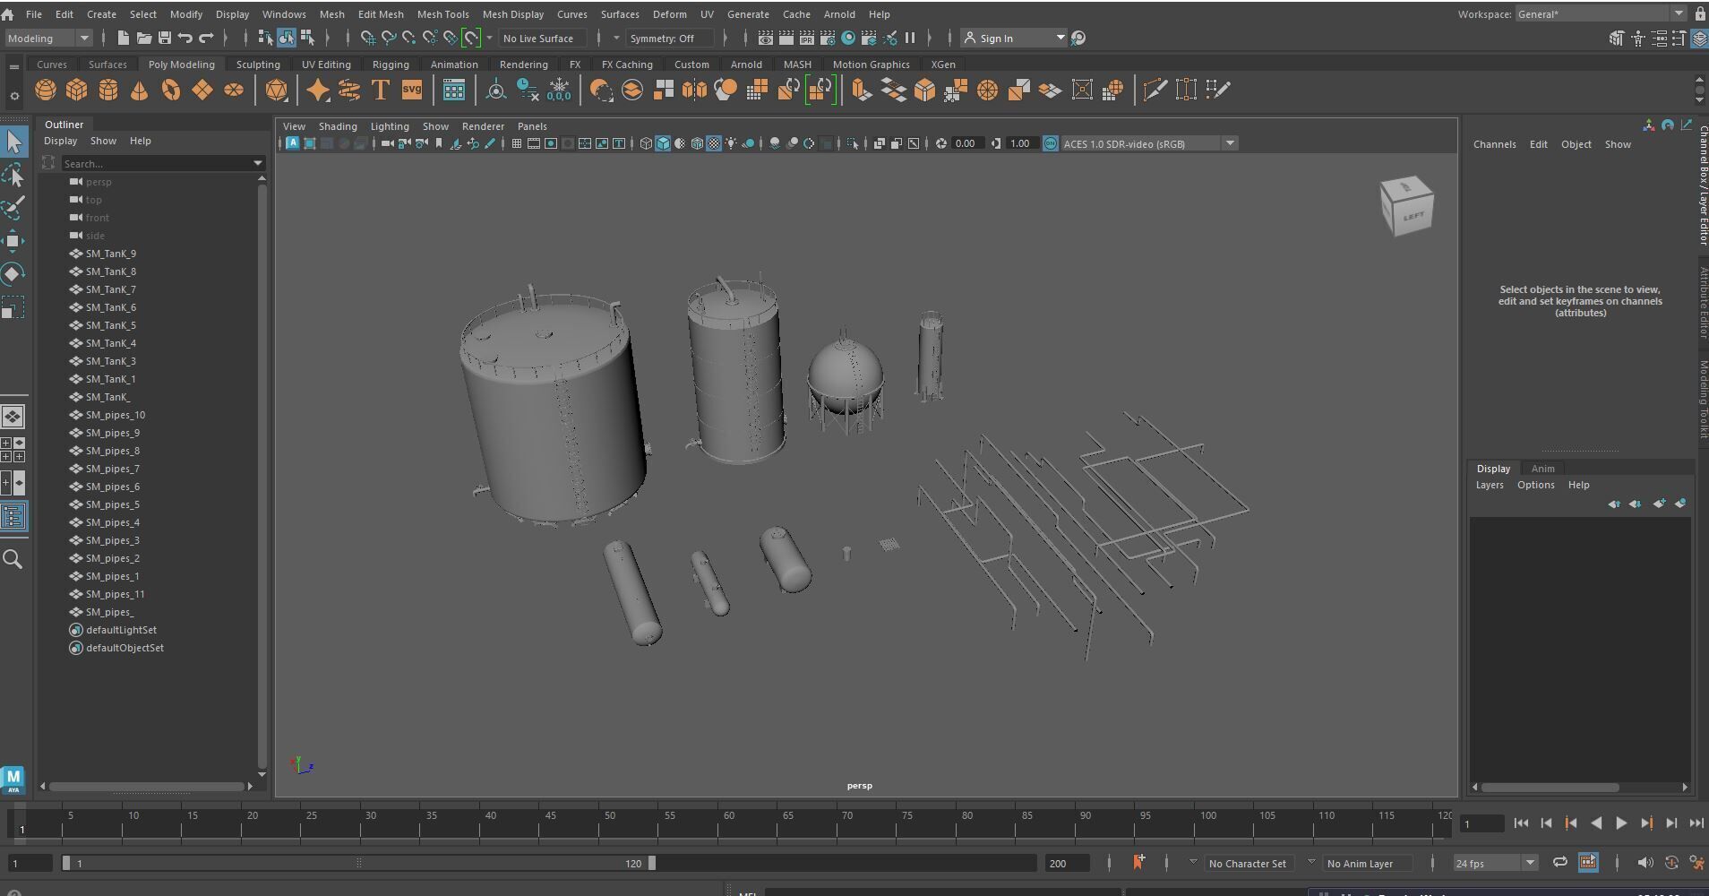Select the Paint Selection tool
1709x896 pixels.
point(13,208)
